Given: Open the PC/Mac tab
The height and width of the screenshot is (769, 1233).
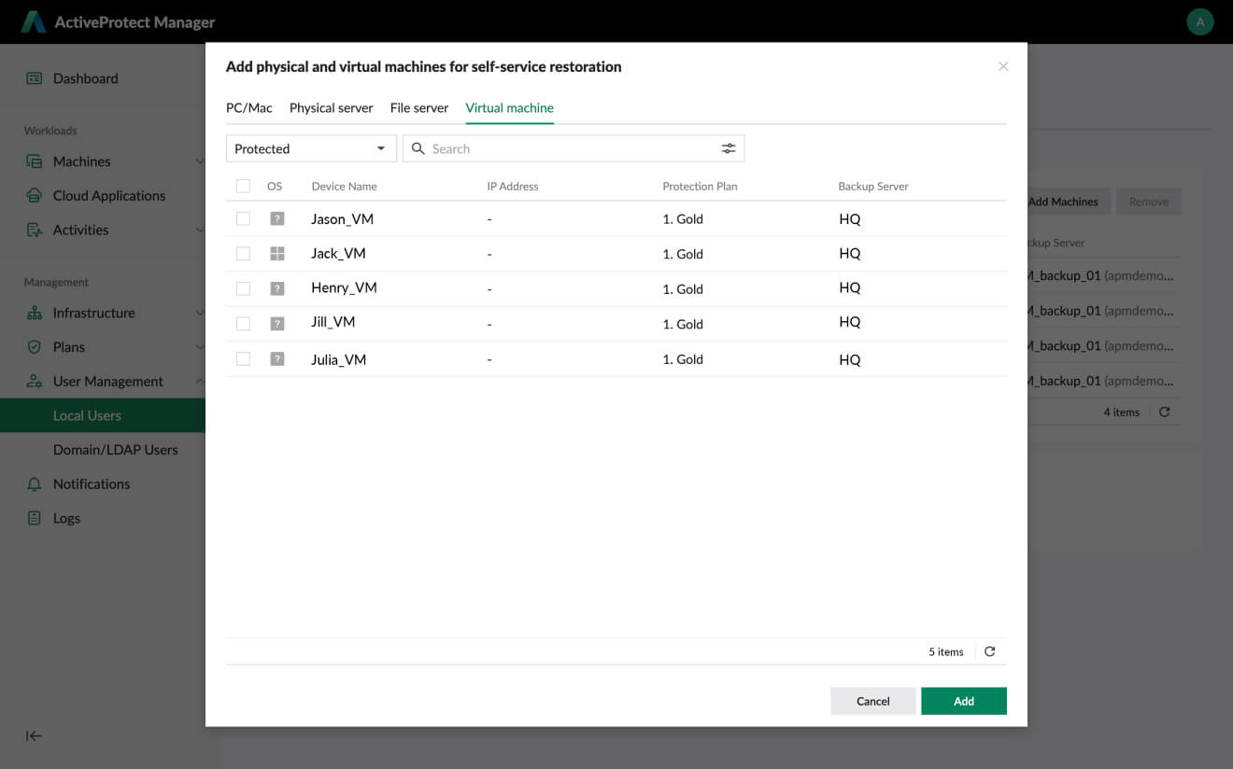Looking at the screenshot, I should 248,107.
